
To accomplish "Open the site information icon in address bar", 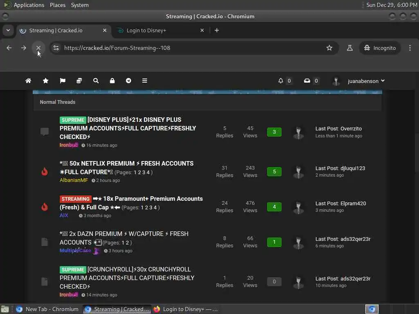I will coord(56,48).
